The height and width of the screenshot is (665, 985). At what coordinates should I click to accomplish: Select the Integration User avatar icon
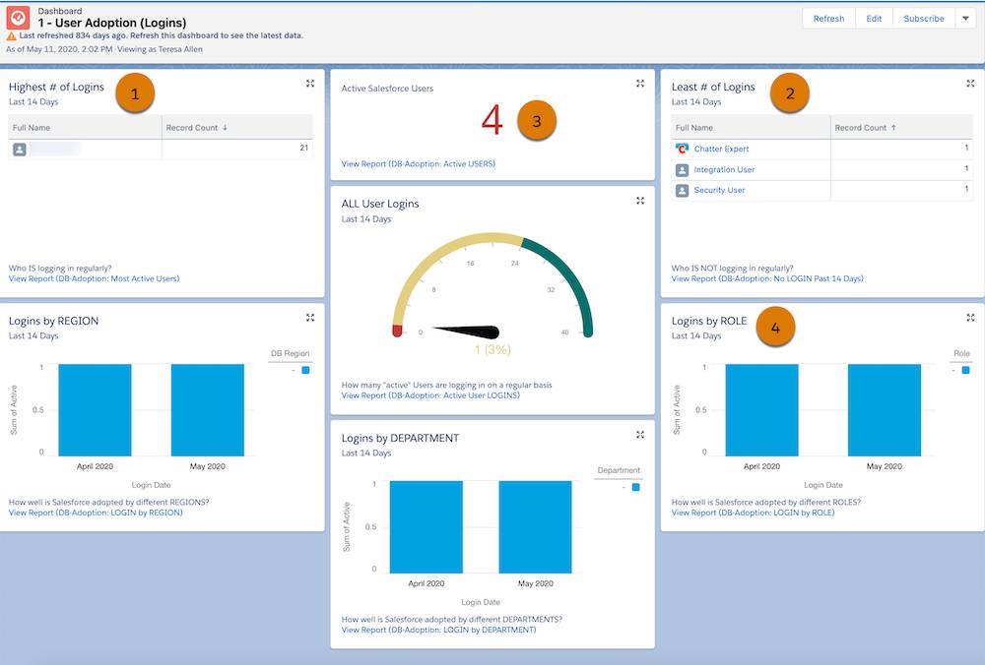(x=684, y=169)
